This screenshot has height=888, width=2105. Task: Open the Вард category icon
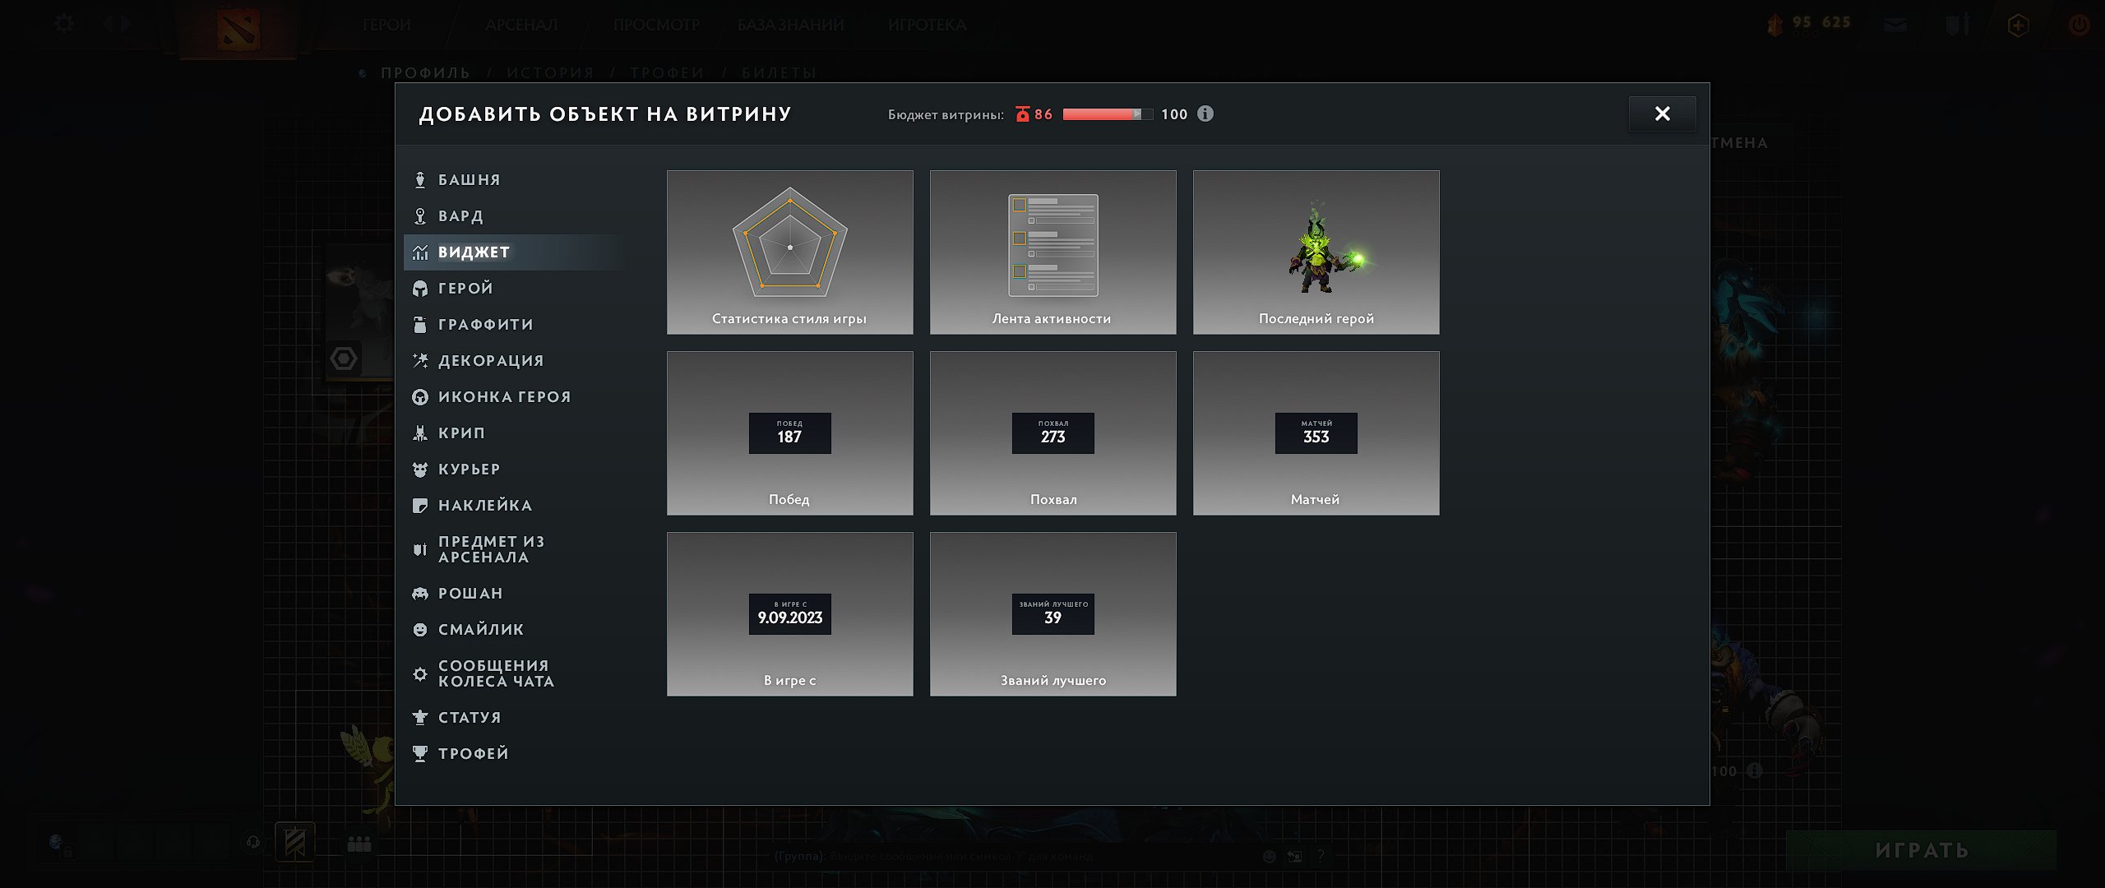click(420, 216)
